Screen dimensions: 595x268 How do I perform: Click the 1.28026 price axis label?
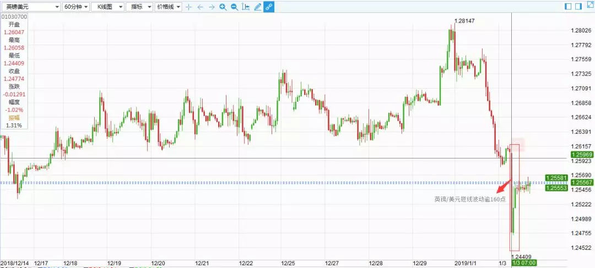point(581,30)
